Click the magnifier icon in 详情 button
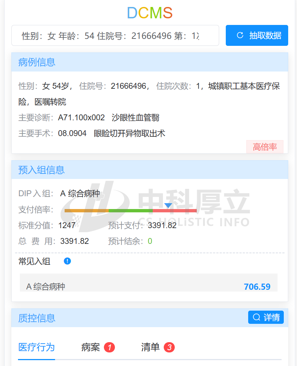The image size is (297, 366). pyautogui.click(x=256, y=317)
